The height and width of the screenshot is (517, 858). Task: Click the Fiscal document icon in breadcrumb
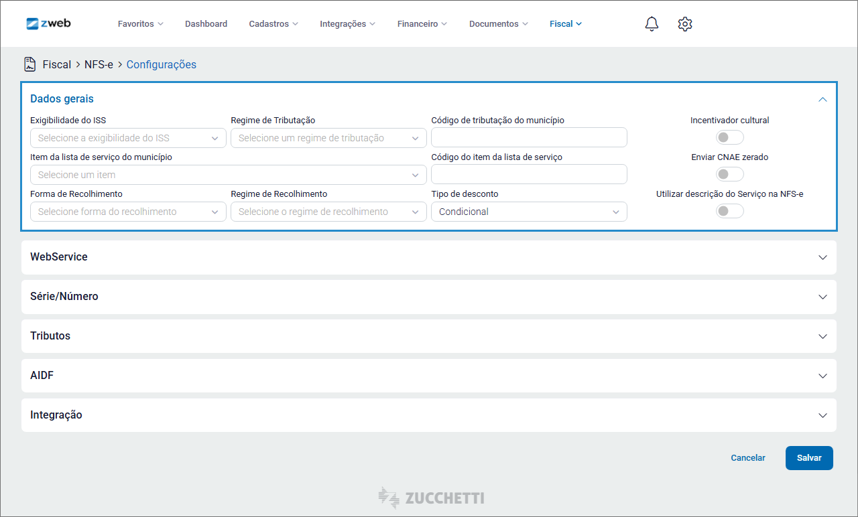point(30,64)
